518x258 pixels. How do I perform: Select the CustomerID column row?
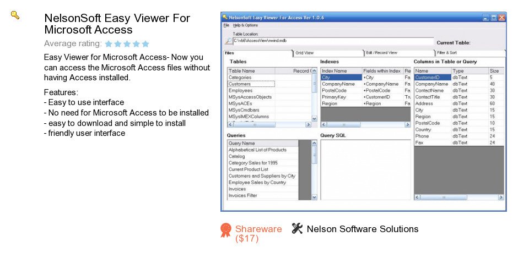[459, 78]
